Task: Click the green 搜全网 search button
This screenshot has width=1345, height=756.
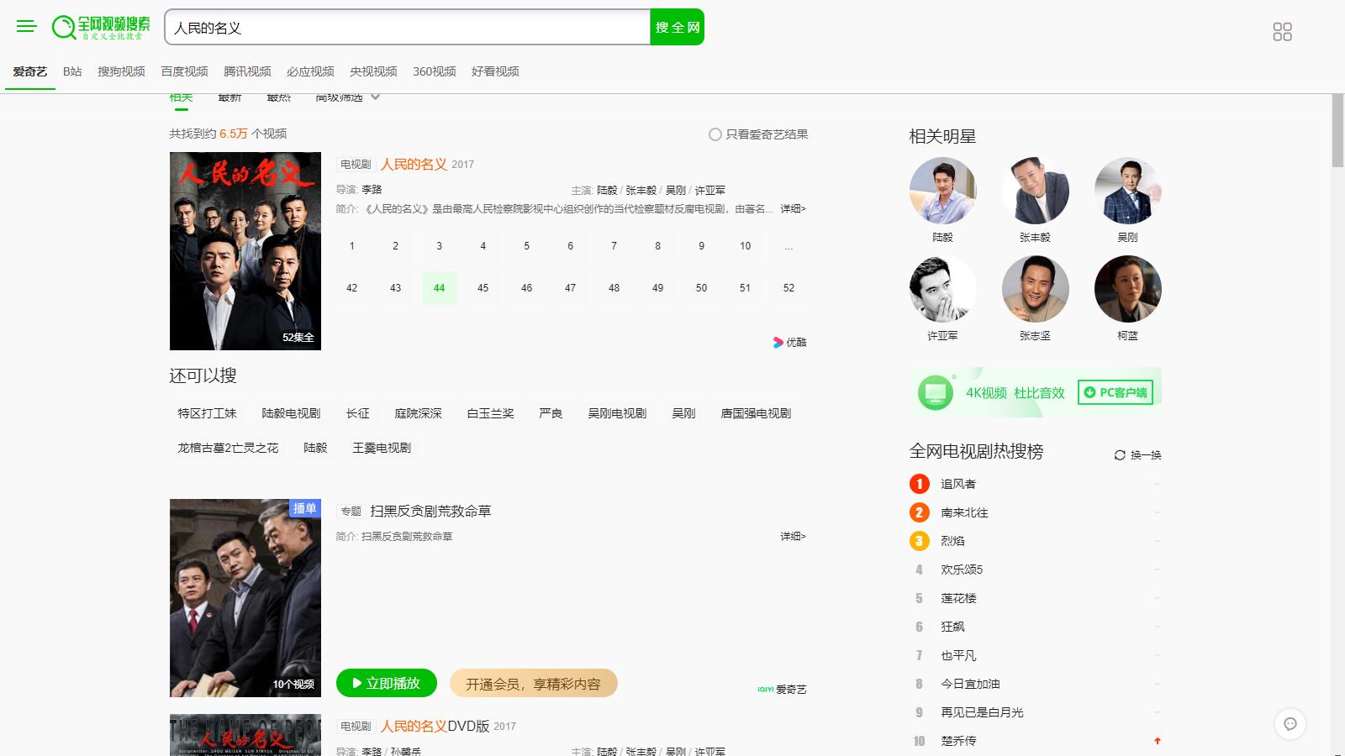Action: point(677,27)
